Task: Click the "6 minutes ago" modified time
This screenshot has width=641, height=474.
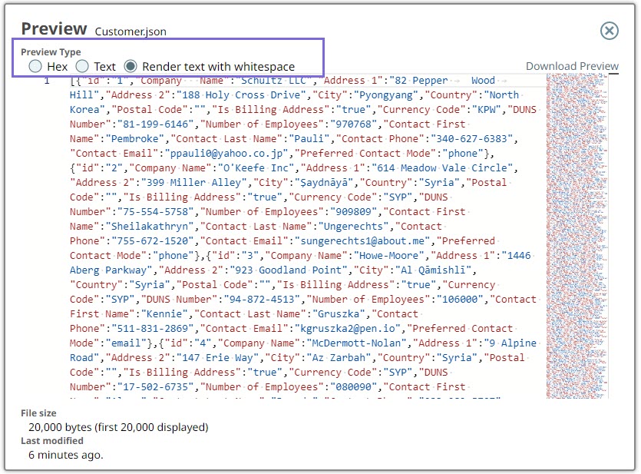Action: pos(65,455)
